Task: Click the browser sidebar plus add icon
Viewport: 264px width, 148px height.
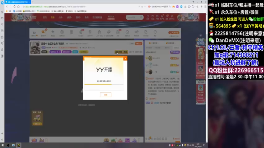Action: 2,133
